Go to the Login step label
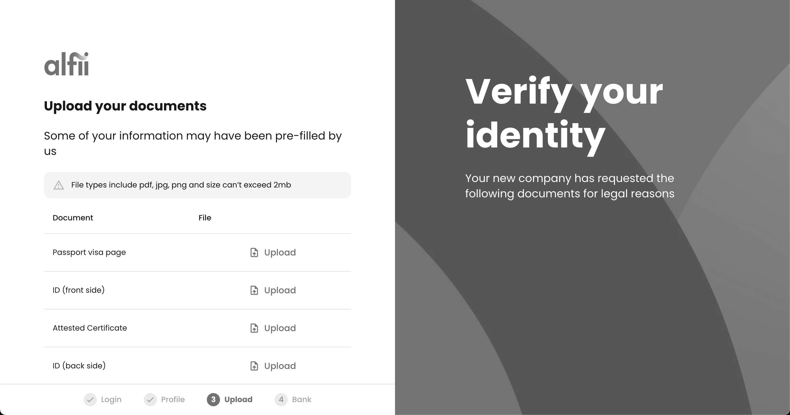 [x=111, y=400]
